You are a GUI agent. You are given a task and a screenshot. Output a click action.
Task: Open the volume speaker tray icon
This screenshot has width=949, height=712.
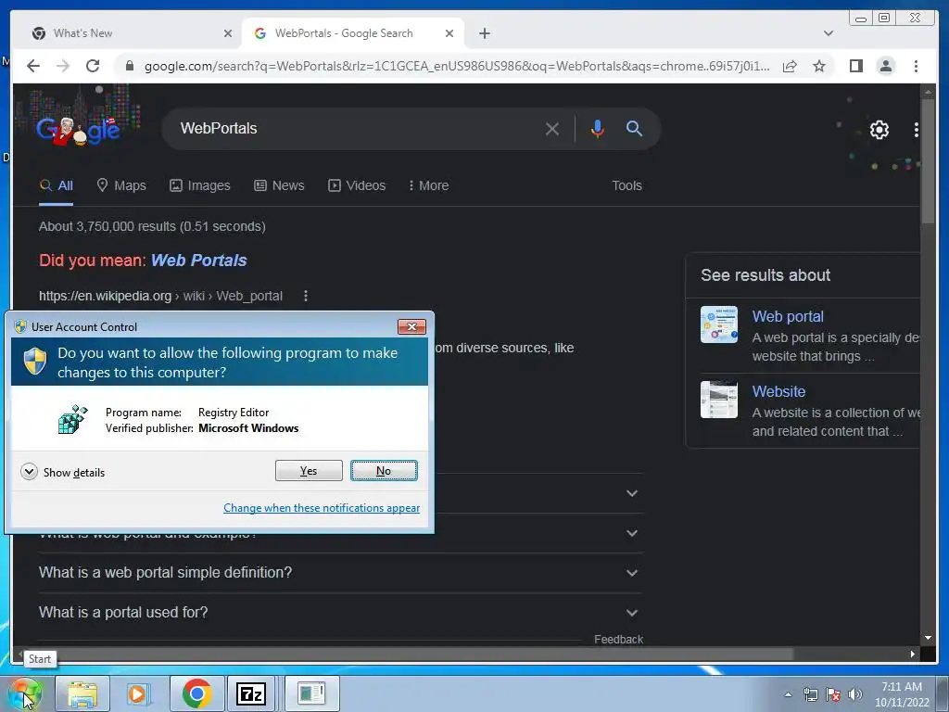854,694
